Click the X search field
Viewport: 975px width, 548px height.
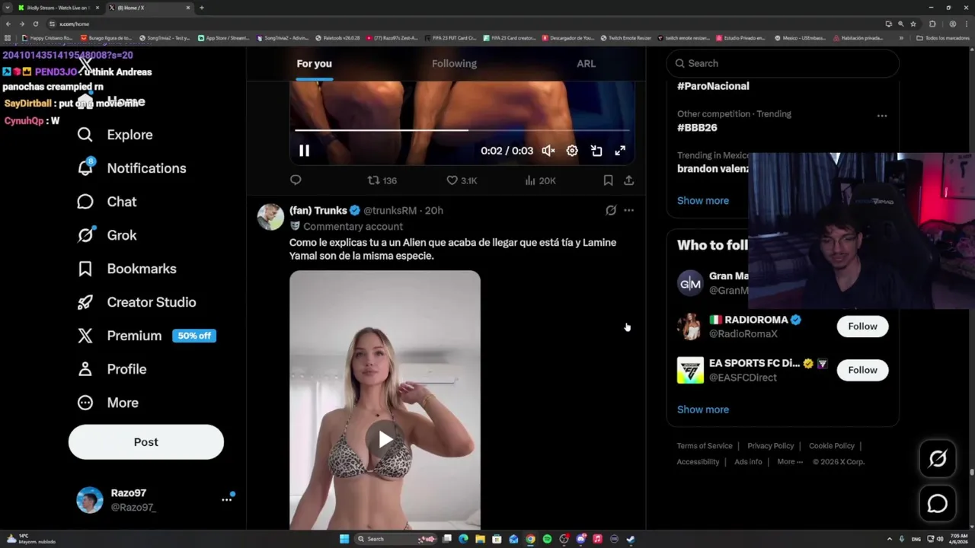(782, 63)
